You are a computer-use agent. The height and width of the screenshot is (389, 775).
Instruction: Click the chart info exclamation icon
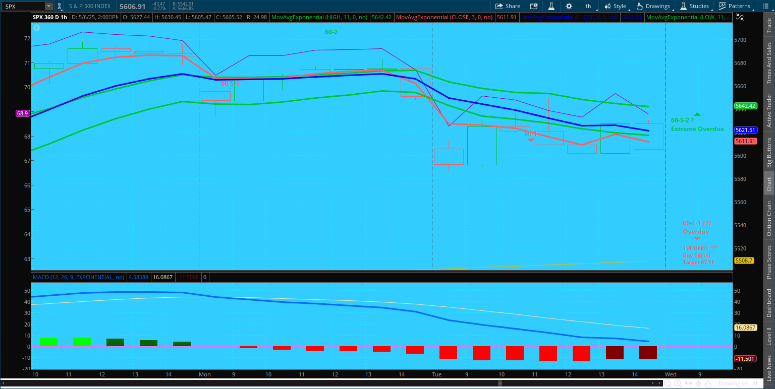click(x=36, y=28)
